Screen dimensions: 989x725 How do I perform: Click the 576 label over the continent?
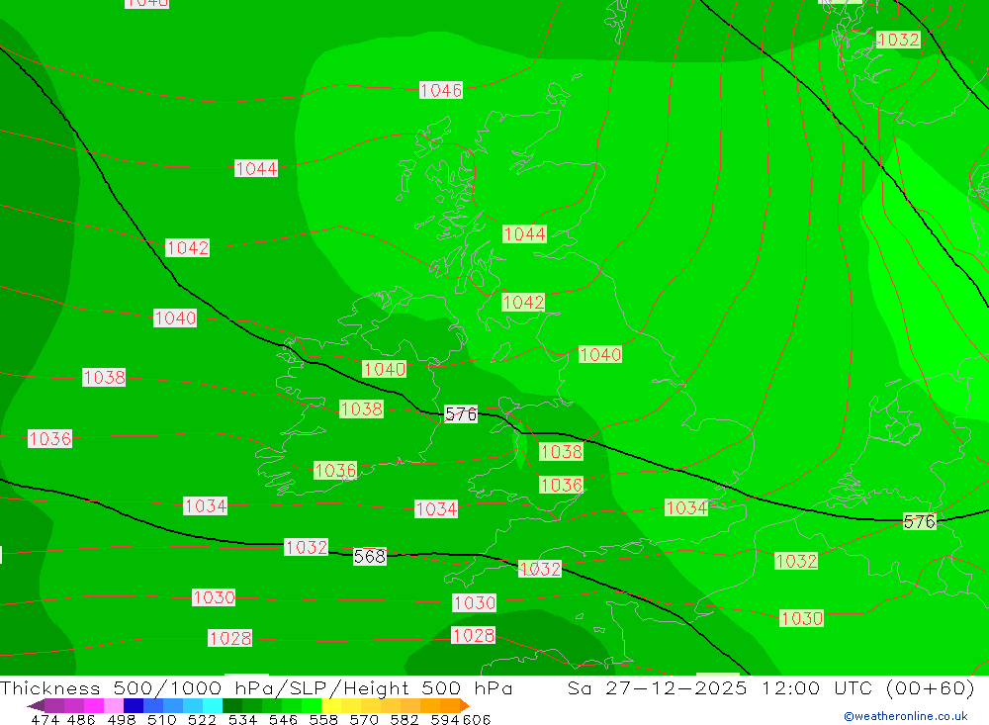(919, 522)
